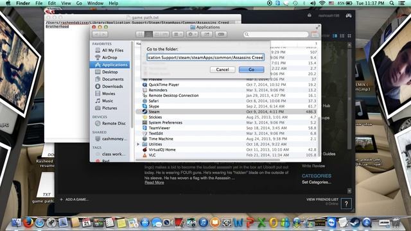Click Go to the folder path field
Image resolution: width=411 pixels, height=231 pixels.
click(x=205, y=57)
